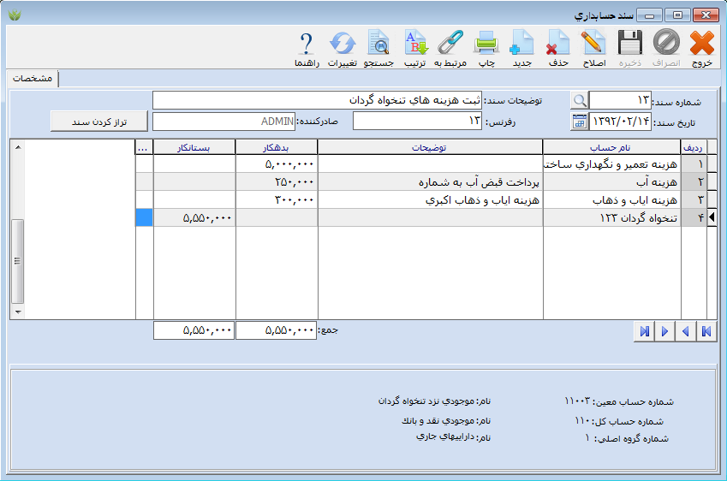
Task: Jump to first record navigation button
Action: [x=706, y=332]
